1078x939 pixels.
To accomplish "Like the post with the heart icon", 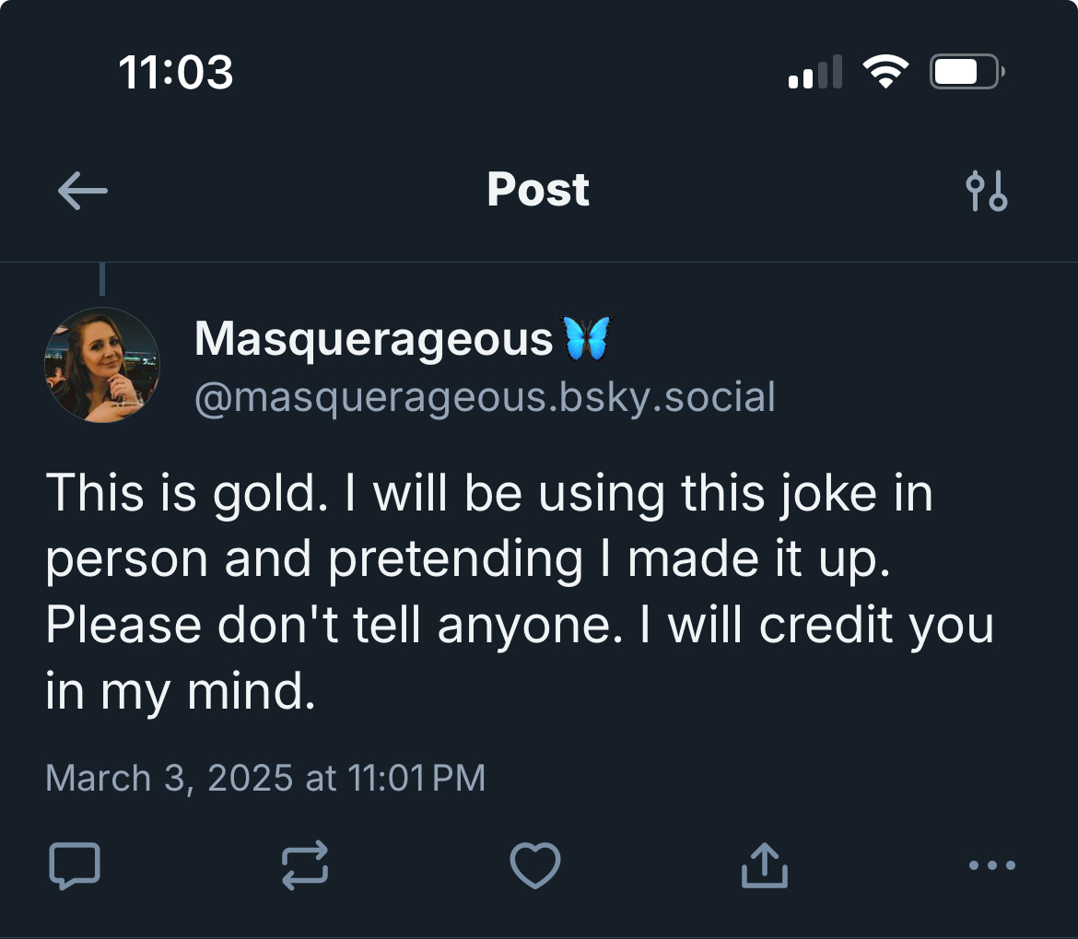I will tap(535, 866).
